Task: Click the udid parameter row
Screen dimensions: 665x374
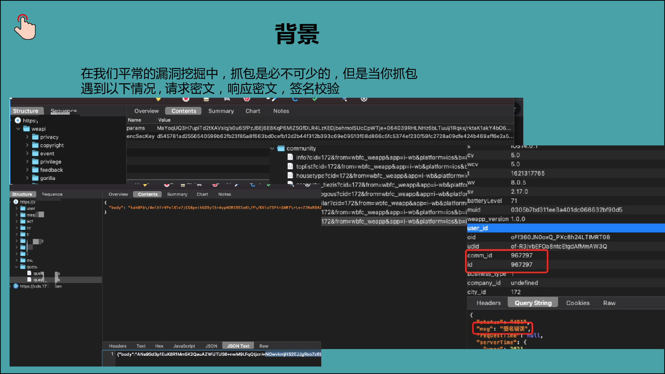Action: pyautogui.click(x=566, y=246)
